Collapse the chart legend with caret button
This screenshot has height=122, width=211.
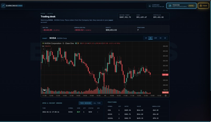[x=44, y=49]
